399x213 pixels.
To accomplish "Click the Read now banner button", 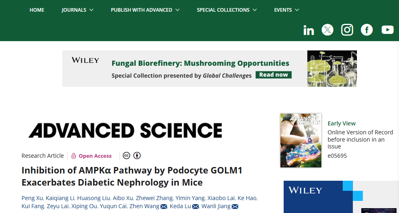I will (274, 75).
